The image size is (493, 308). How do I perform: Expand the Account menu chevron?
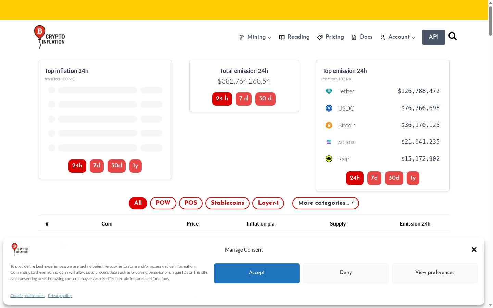414,38
